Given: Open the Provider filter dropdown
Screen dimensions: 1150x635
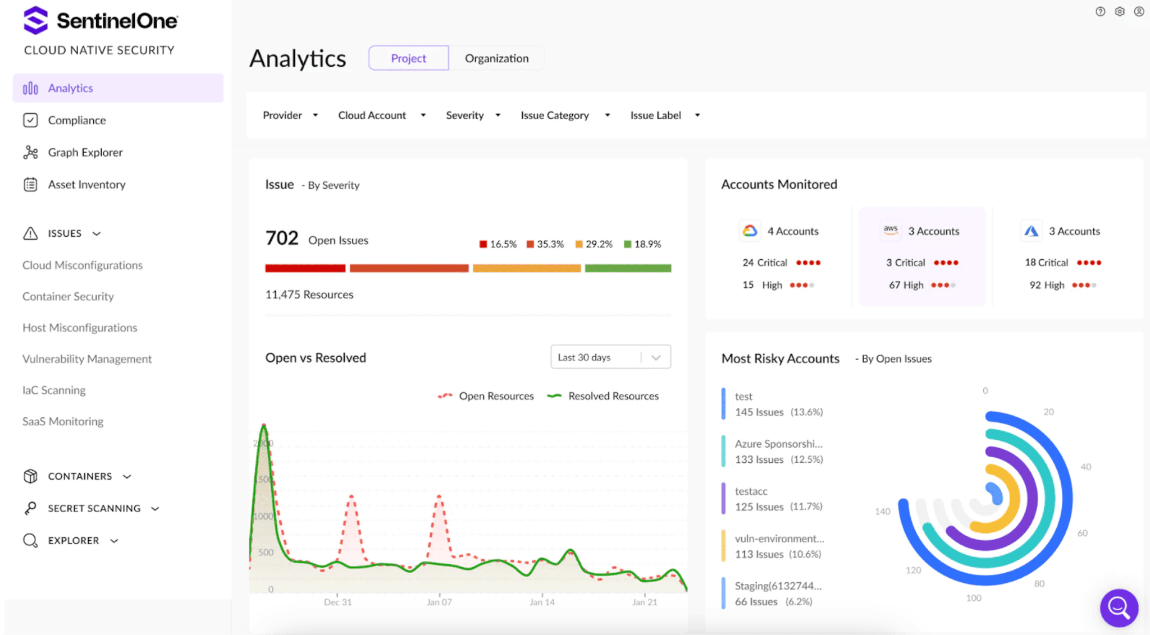Looking at the screenshot, I should pos(290,115).
